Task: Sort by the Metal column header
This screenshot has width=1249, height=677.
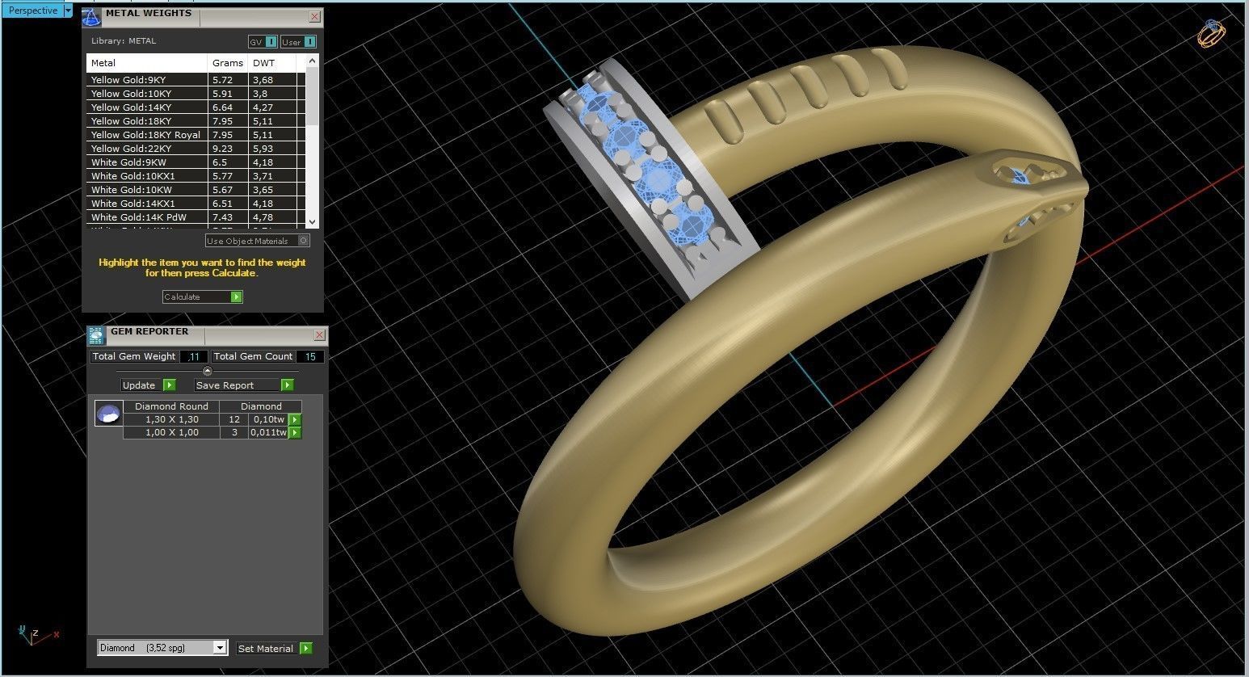Action: [147, 63]
